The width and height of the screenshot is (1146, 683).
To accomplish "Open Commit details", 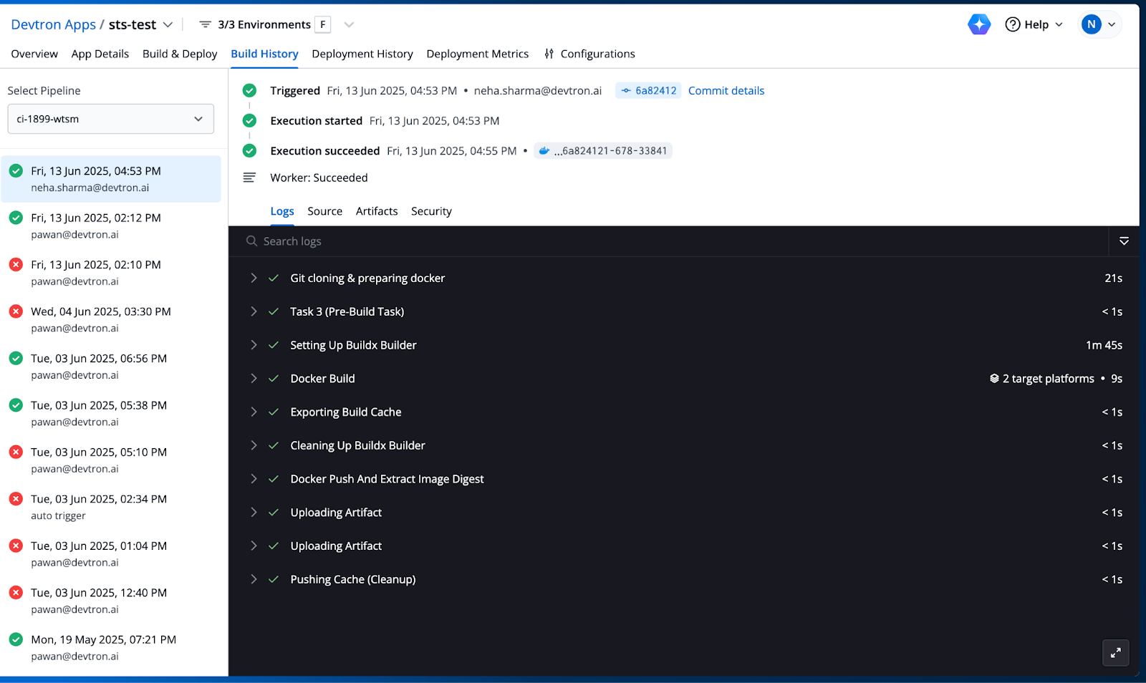I will [x=726, y=90].
